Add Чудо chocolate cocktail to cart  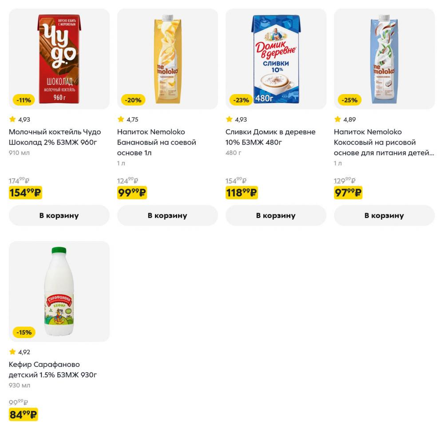tap(59, 216)
